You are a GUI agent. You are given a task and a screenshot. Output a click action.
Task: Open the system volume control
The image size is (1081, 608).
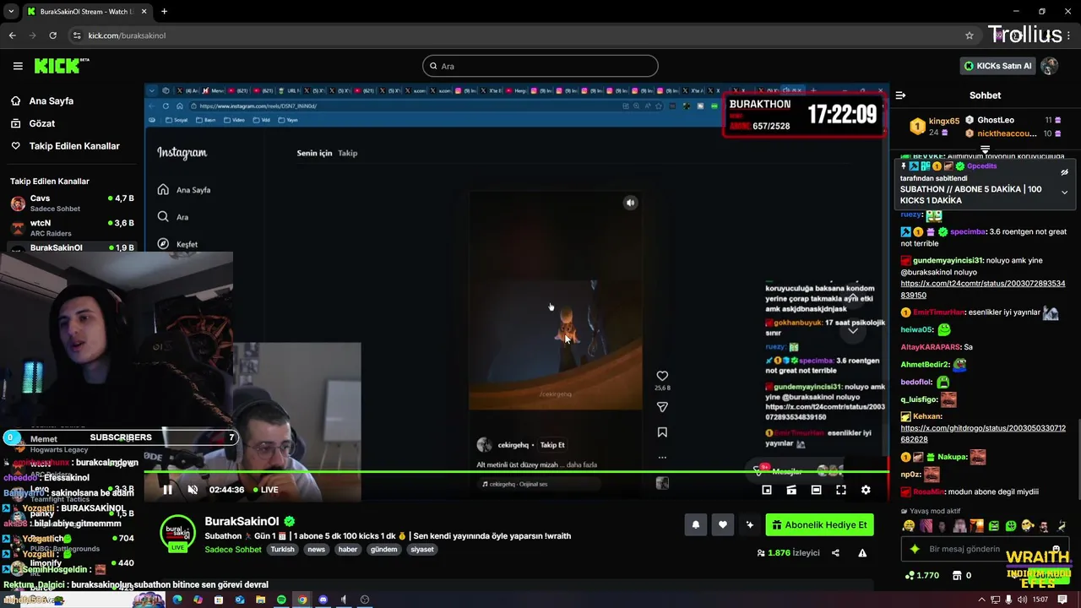[x=1022, y=600]
